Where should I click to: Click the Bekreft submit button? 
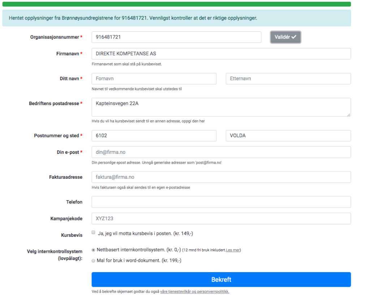point(221,280)
